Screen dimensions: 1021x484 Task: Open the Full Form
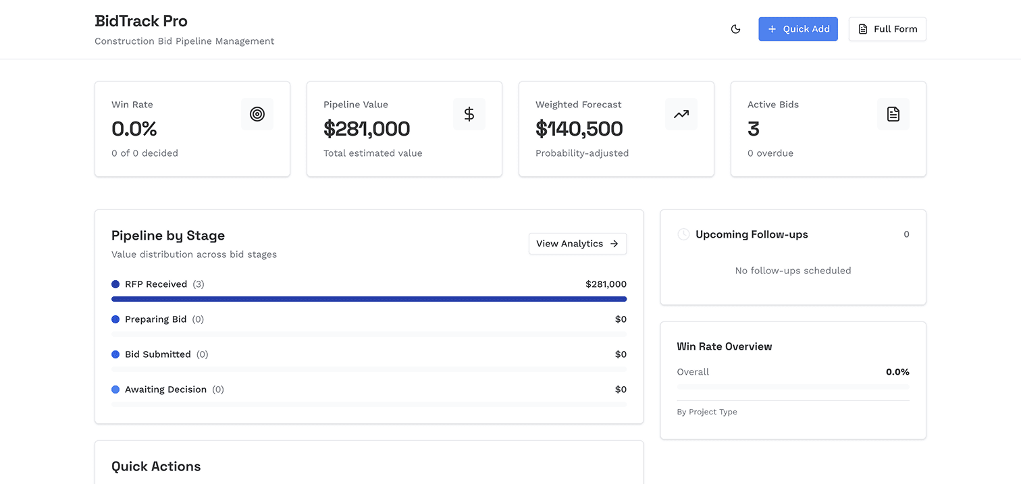point(887,29)
